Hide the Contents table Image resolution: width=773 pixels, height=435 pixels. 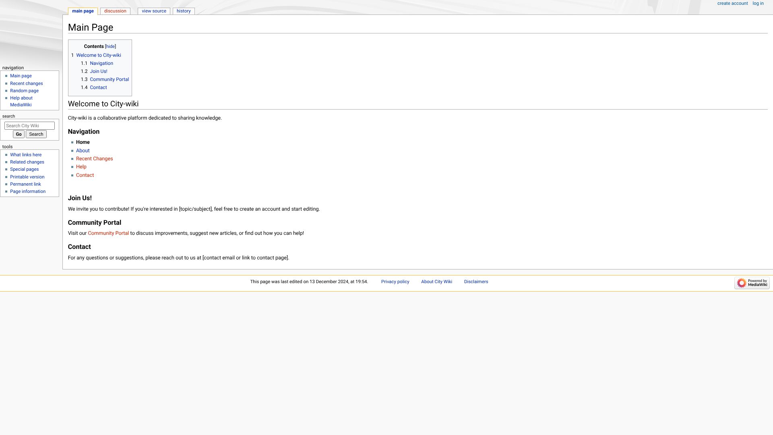(110, 47)
